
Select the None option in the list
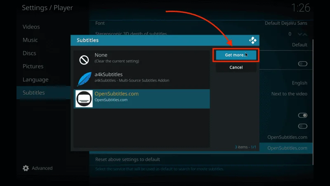click(141, 60)
